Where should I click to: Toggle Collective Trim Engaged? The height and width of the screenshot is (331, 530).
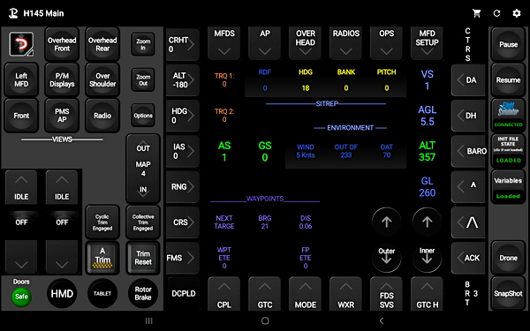[143, 222]
